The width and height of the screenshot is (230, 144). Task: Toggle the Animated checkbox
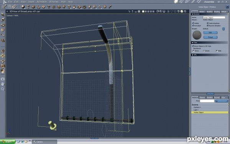click(x=193, y=25)
